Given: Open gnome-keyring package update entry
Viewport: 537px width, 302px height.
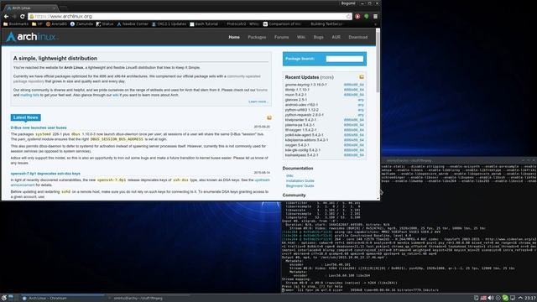Looking at the screenshot, I should click(305, 85).
